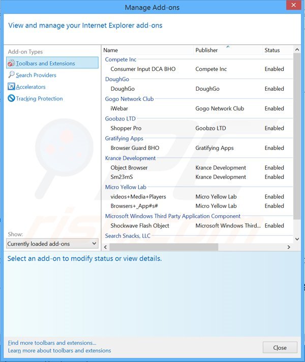This screenshot has width=305, height=362.
Task: Click the Search Providers magnifier icon
Action: 11,75
